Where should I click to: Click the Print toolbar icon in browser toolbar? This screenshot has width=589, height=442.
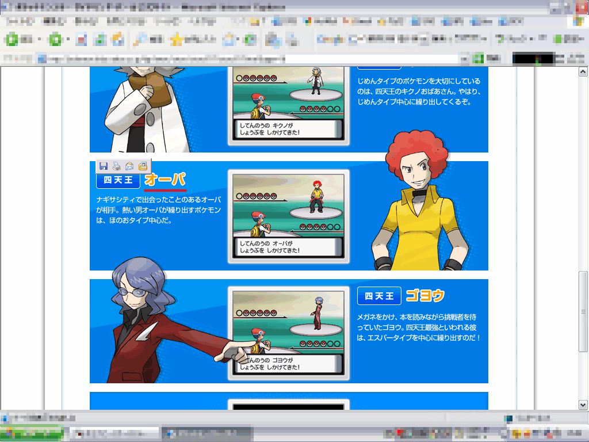(x=292, y=39)
